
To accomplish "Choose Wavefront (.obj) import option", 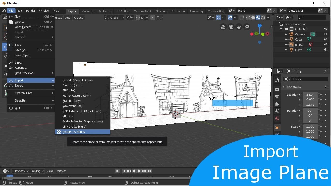I will 83,106.
